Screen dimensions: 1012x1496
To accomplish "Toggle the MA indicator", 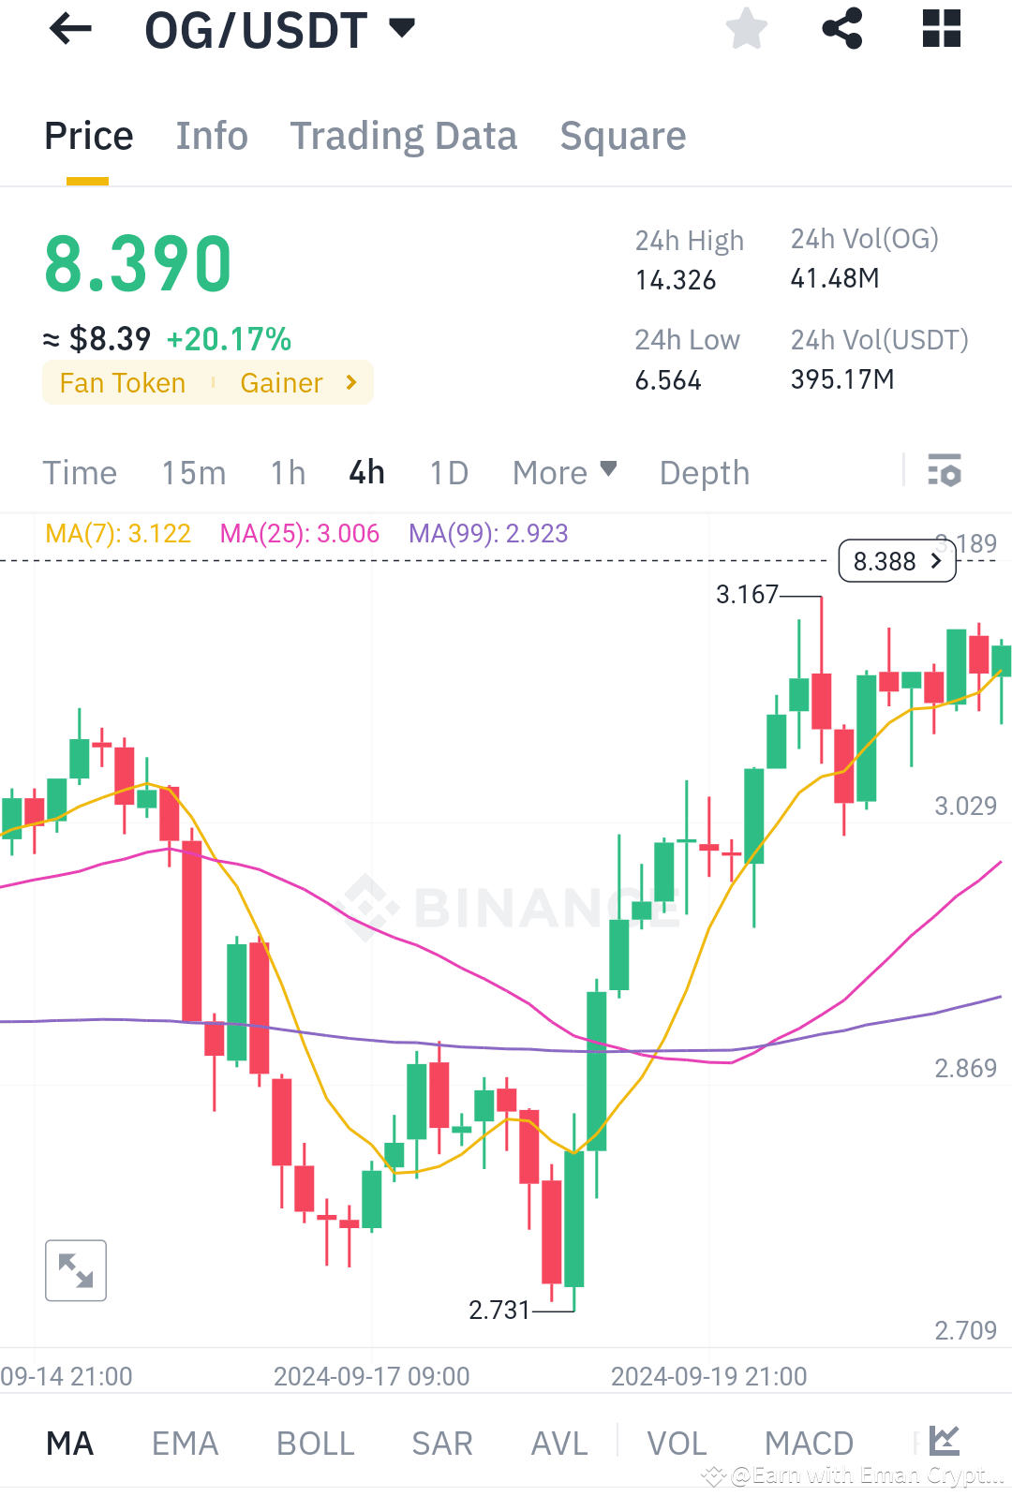I will point(69,1443).
